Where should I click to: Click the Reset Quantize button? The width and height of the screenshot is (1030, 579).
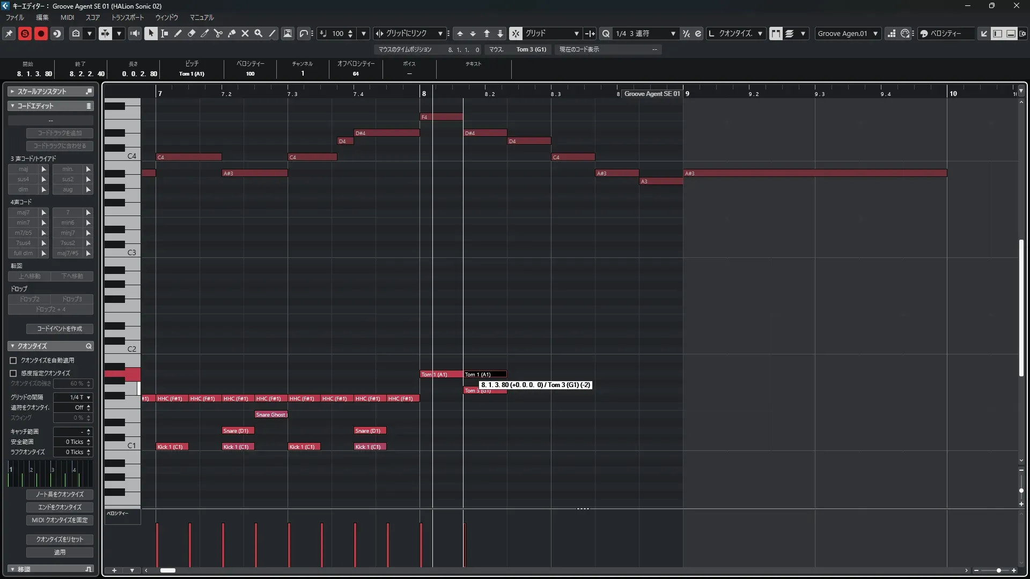click(x=60, y=539)
